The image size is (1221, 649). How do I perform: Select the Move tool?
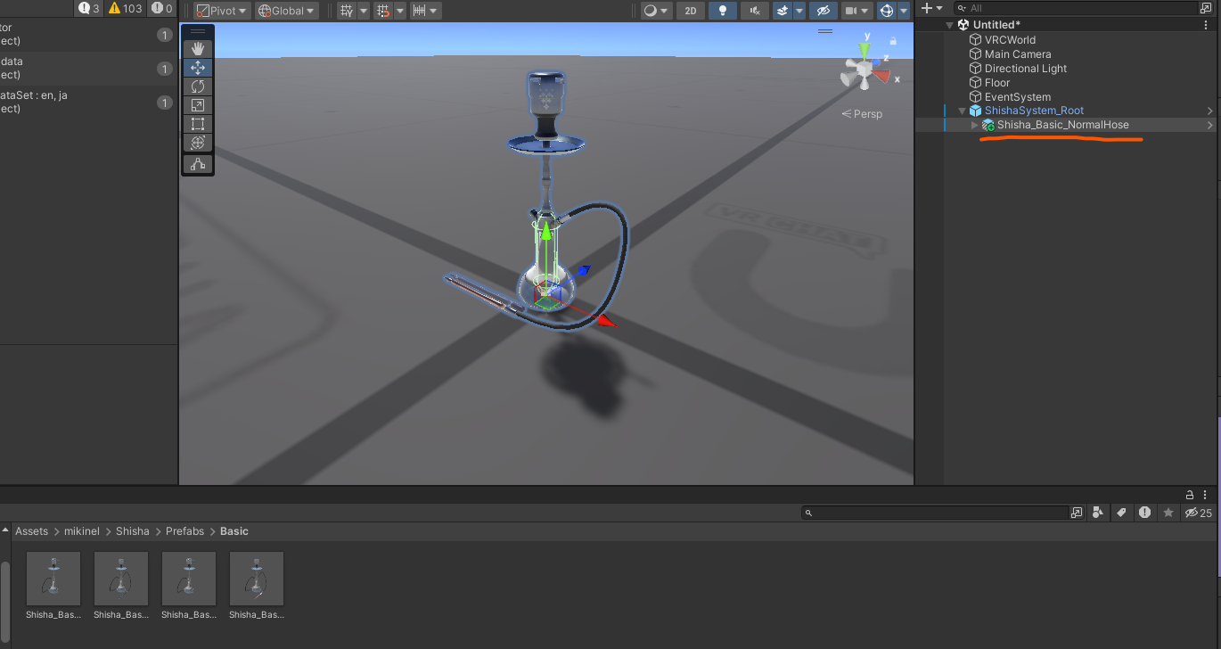[198, 67]
